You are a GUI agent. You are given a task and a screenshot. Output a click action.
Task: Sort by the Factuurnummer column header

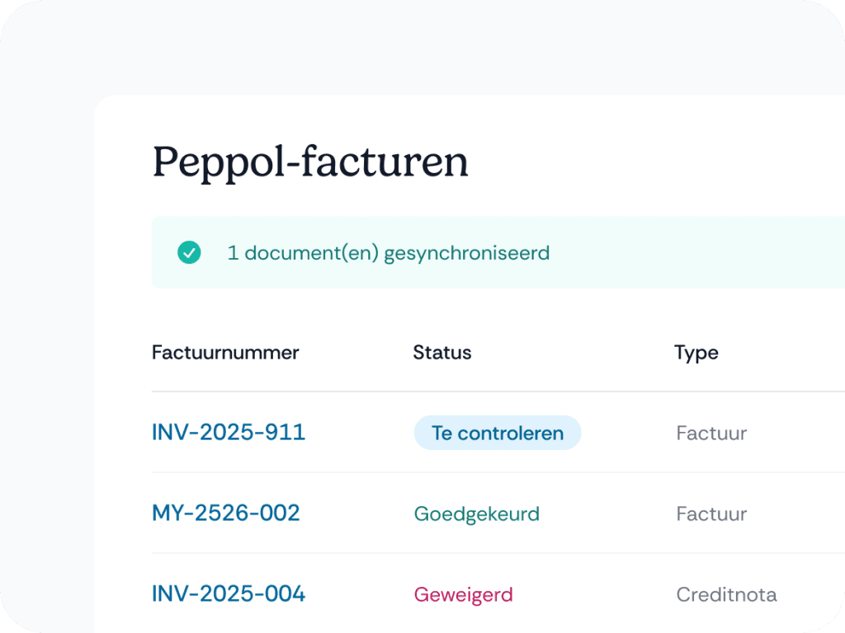coord(225,353)
